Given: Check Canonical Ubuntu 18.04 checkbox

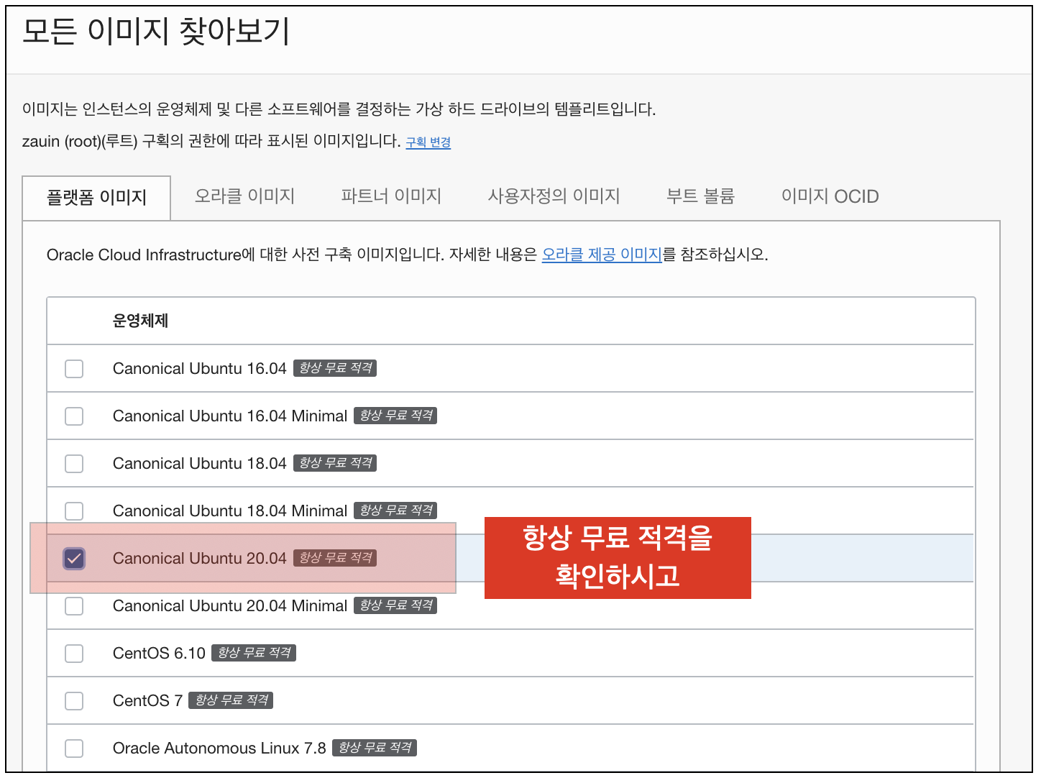Looking at the screenshot, I should 74,464.
